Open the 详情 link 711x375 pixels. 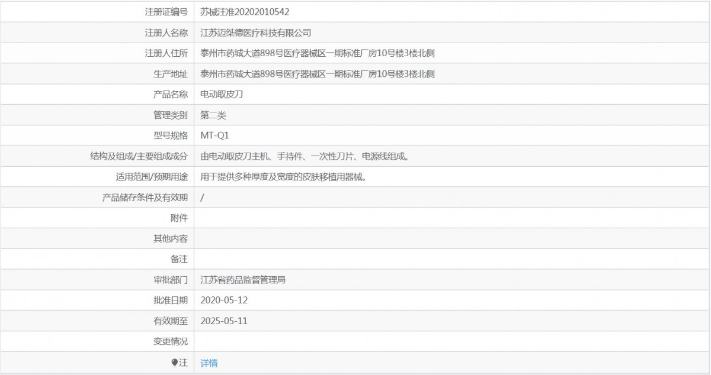(x=209, y=363)
